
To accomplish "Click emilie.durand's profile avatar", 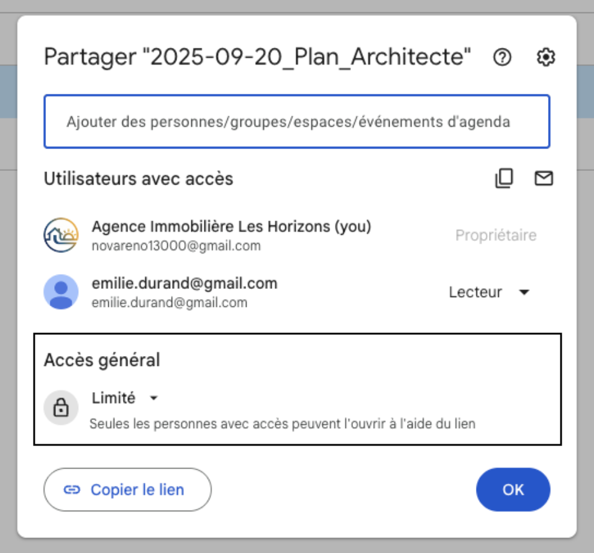I will 61,292.
